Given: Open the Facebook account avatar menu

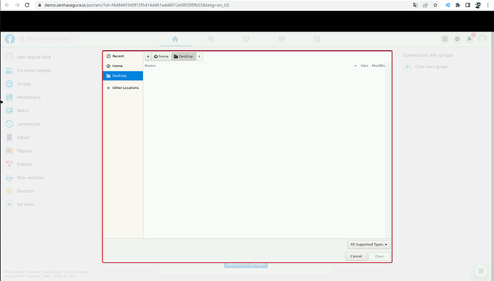Looking at the screenshot, I should coord(482,39).
